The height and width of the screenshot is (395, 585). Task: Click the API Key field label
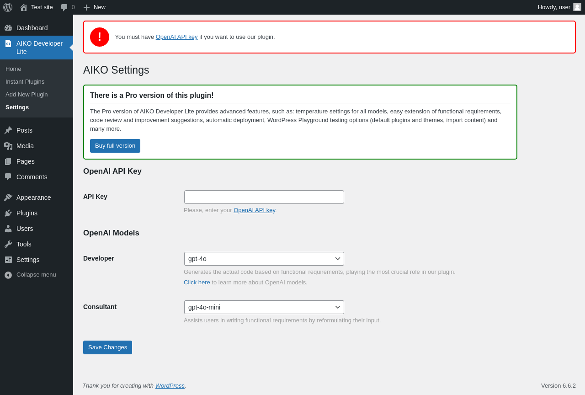pos(95,197)
